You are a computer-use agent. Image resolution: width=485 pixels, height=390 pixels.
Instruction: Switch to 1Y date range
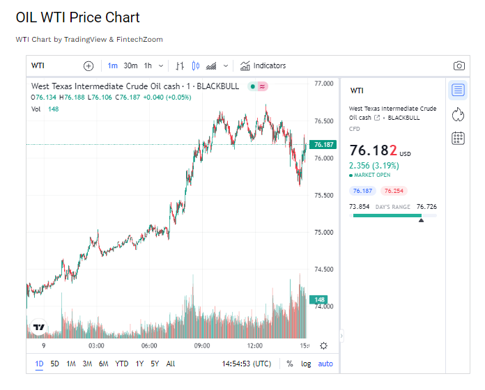139,364
